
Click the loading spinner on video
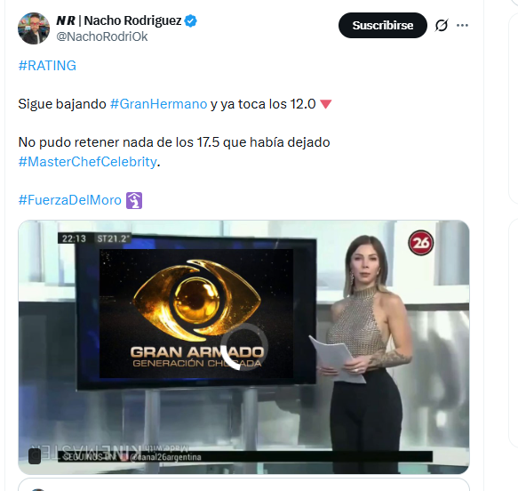click(x=243, y=347)
